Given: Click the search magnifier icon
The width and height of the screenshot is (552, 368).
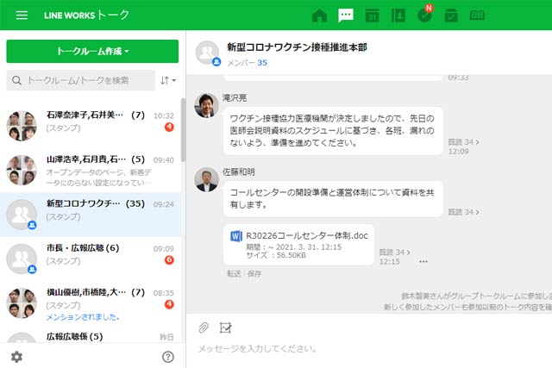Looking at the screenshot, I should click(x=16, y=80).
